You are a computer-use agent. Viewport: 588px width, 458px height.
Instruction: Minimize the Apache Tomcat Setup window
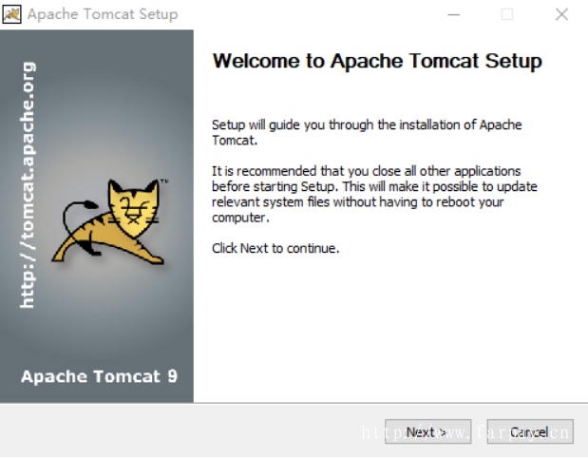click(x=454, y=14)
